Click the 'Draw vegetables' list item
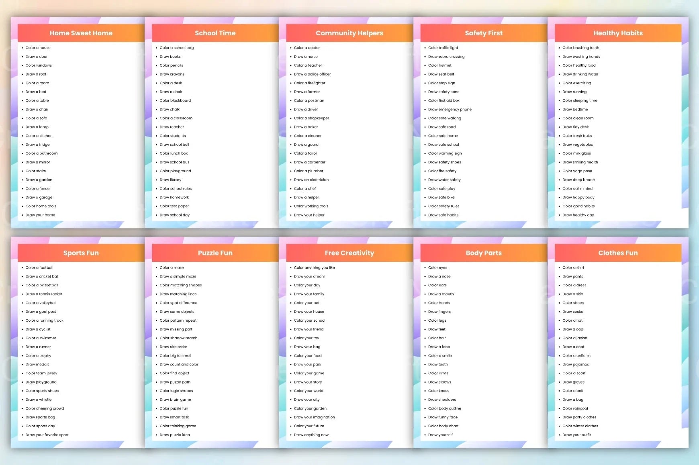This screenshot has width=699, height=465. [577, 145]
